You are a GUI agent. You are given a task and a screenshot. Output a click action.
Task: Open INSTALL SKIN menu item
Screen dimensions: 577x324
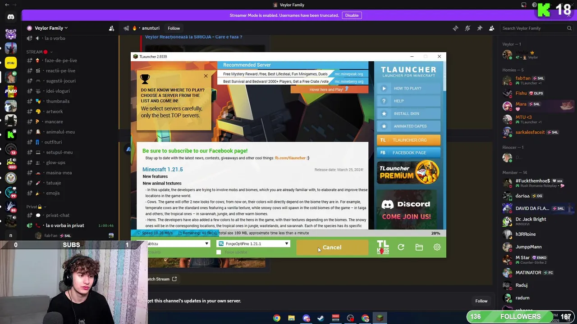(x=408, y=113)
